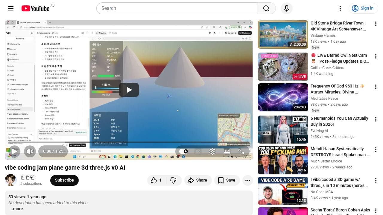This screenshot has width=383, height=215.
Task: Open options menu for Old Stone Bridge video
Action: click(x=376, y=24)
